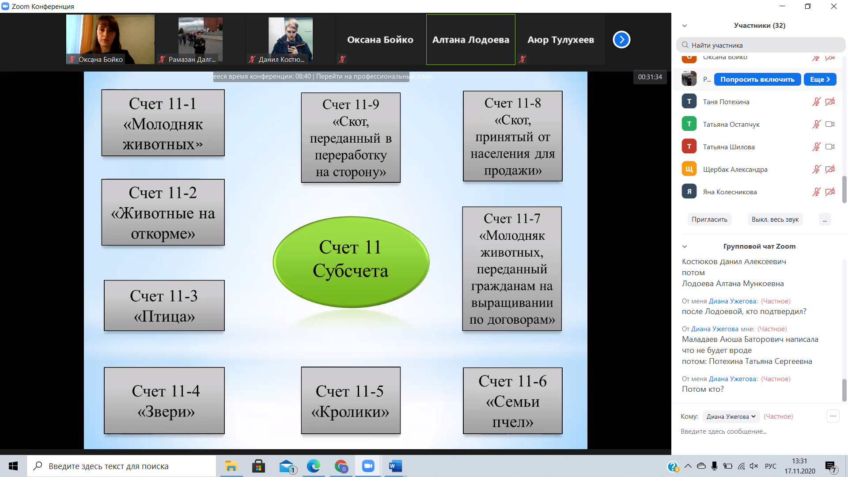Collapse the Групповой чат Zoom section
Image resolution: width=848 pixels, height=477 pixels.
click(x=685, y=246)
